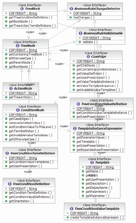Click the TreeBlock interface title text
This screenshot has height=223, width=136.
pos(32,9)
